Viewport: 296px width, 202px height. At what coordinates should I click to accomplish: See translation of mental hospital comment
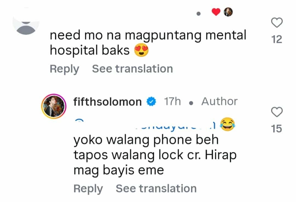pos(133,69)
